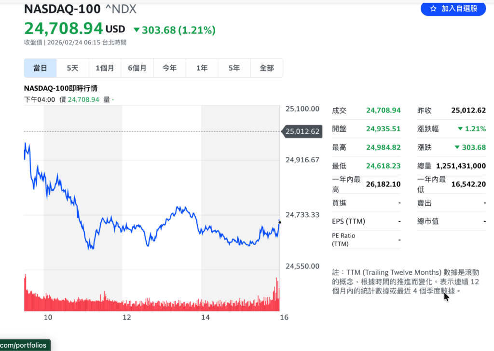
Task: Click the 總量 volume figure 1,251,431,000
Action: (461, 166)
